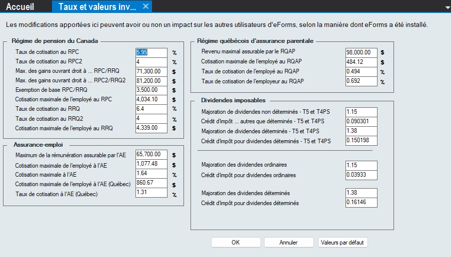Edit Majoration des dividendes ordinaires field
The width and height of the screenshot is (451, 257).
[x=361, y=165]
